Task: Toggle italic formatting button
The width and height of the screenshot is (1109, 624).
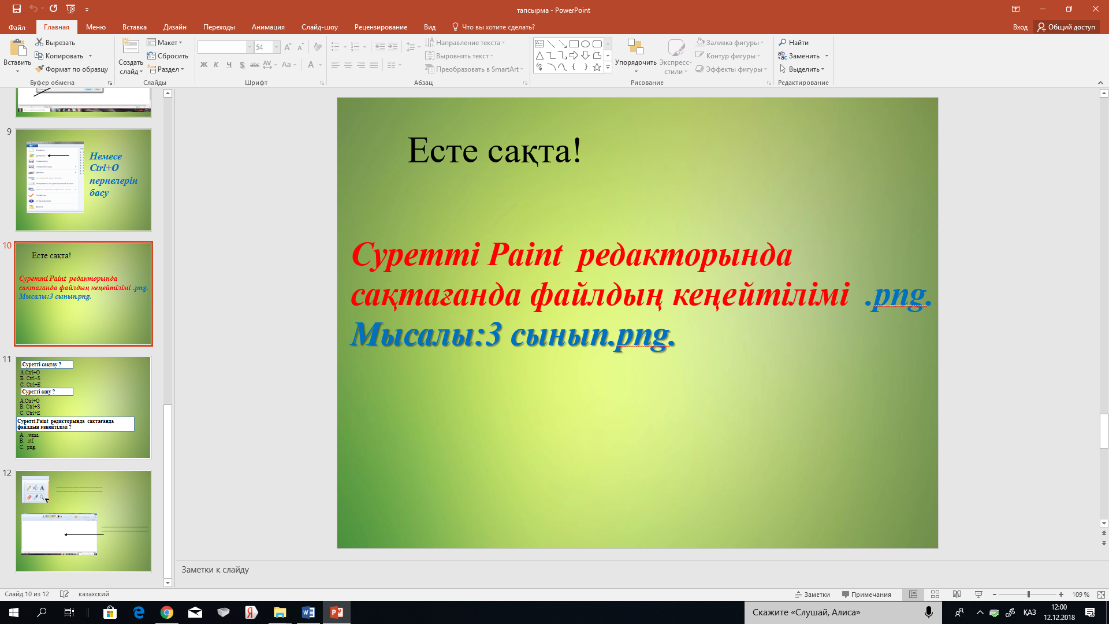Action: click(x=216, y=65)
